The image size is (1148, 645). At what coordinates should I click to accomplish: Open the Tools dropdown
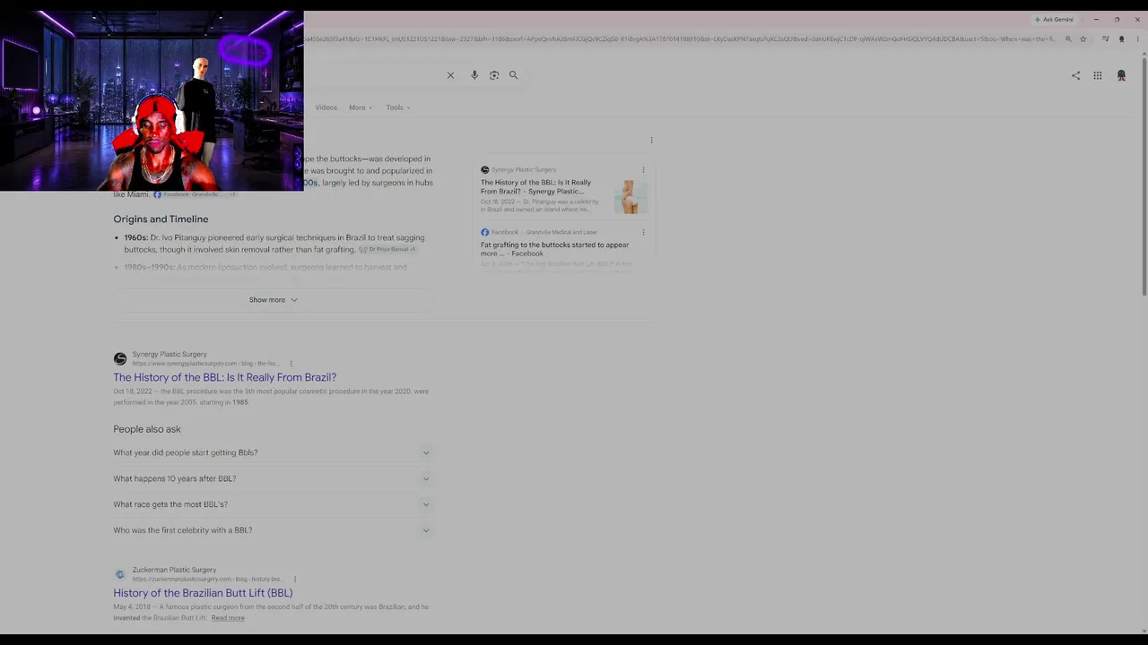point(398,107)
